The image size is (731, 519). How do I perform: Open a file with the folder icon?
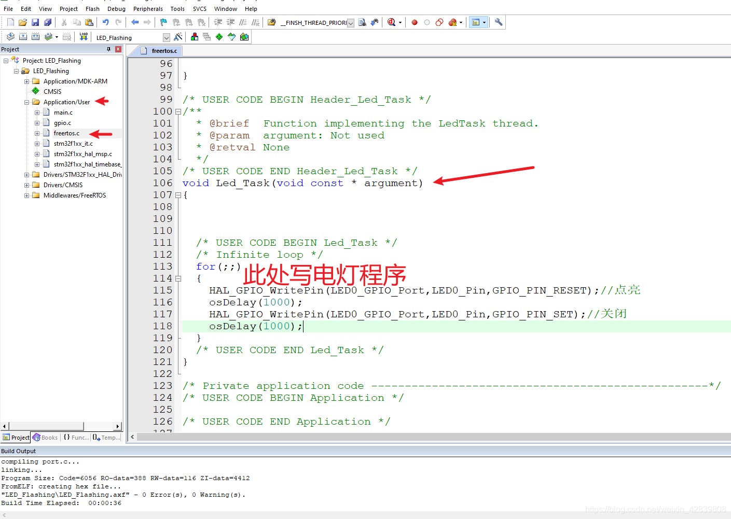click(x=23, y=22)
